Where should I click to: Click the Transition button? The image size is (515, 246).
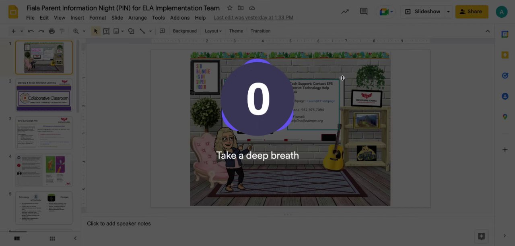pos(261,31)
